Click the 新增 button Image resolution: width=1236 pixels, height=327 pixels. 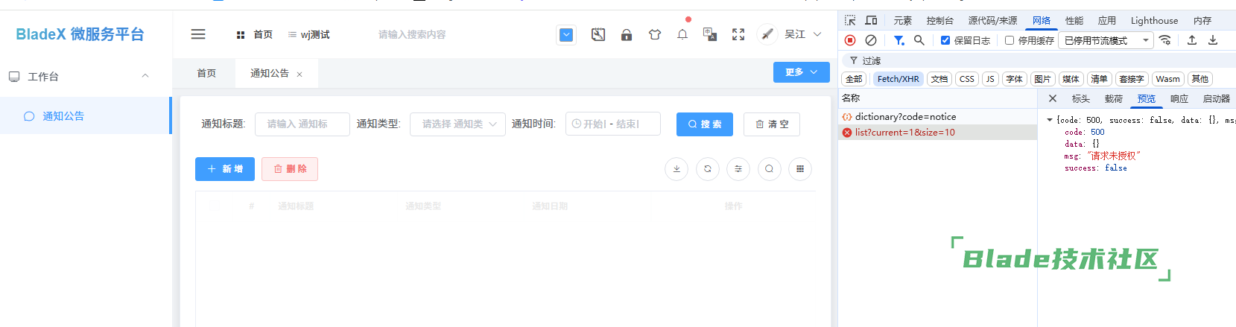(225, 169)
